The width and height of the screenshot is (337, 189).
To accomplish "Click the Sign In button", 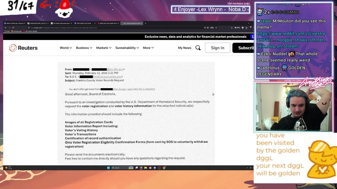I will [x=217, y=48].
